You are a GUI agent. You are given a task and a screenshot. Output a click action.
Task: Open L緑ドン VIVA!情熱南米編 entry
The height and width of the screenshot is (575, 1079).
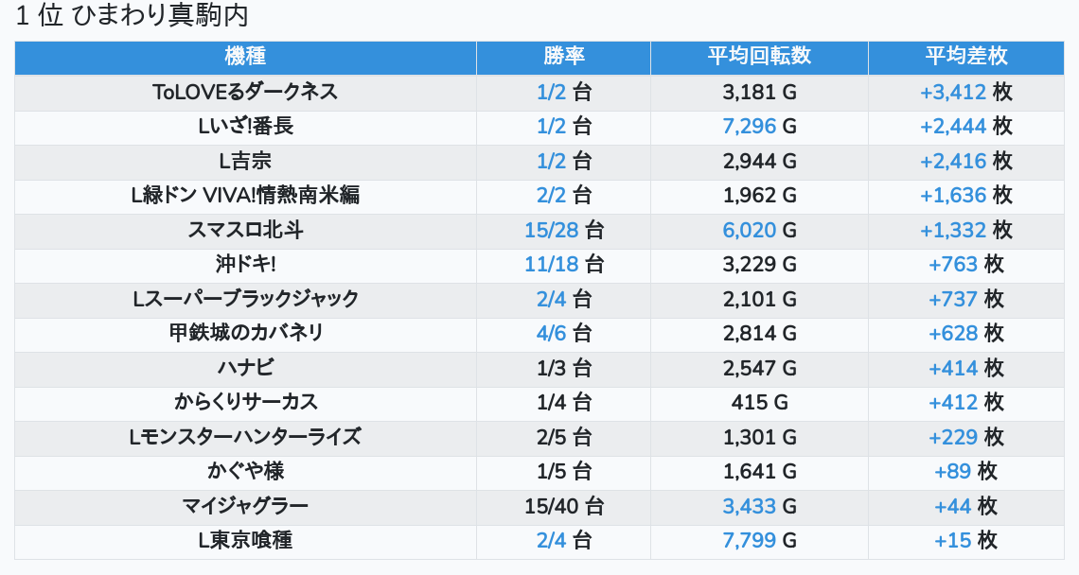point(245,196)
